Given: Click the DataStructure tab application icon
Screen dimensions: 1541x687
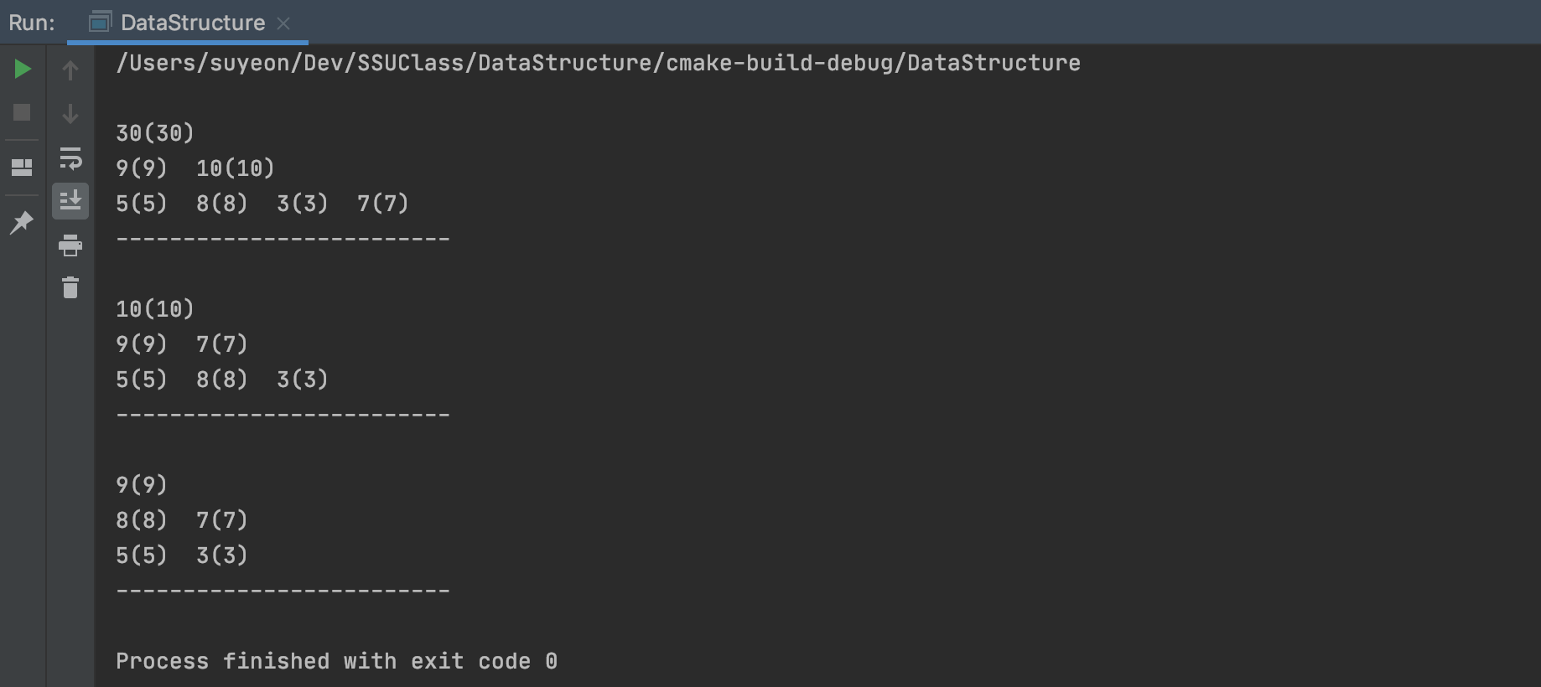Looking at the screenshot, I should click(101, 23).
